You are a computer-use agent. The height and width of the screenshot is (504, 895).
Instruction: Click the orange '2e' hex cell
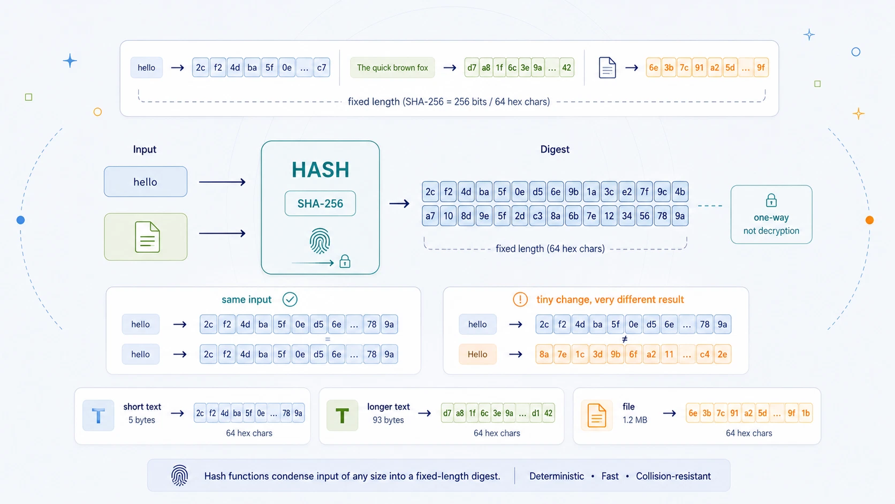(x=723, y=354)
